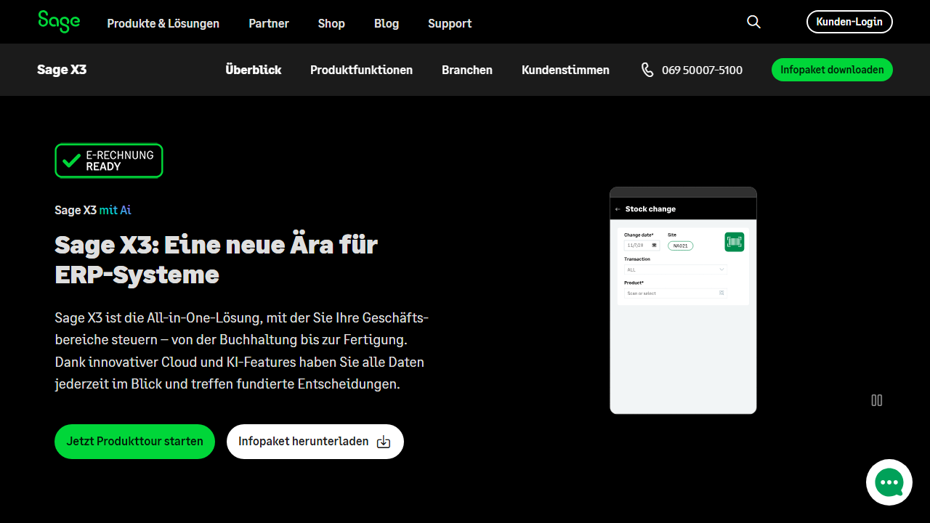Image resolution: width=930 pixels, height=523 pixels.
Task: Click the Sage X3 subnav title
Action: [62, 70]
